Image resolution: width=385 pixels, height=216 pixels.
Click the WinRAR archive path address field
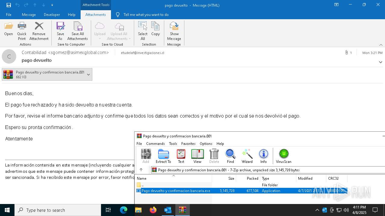(268, 170)
